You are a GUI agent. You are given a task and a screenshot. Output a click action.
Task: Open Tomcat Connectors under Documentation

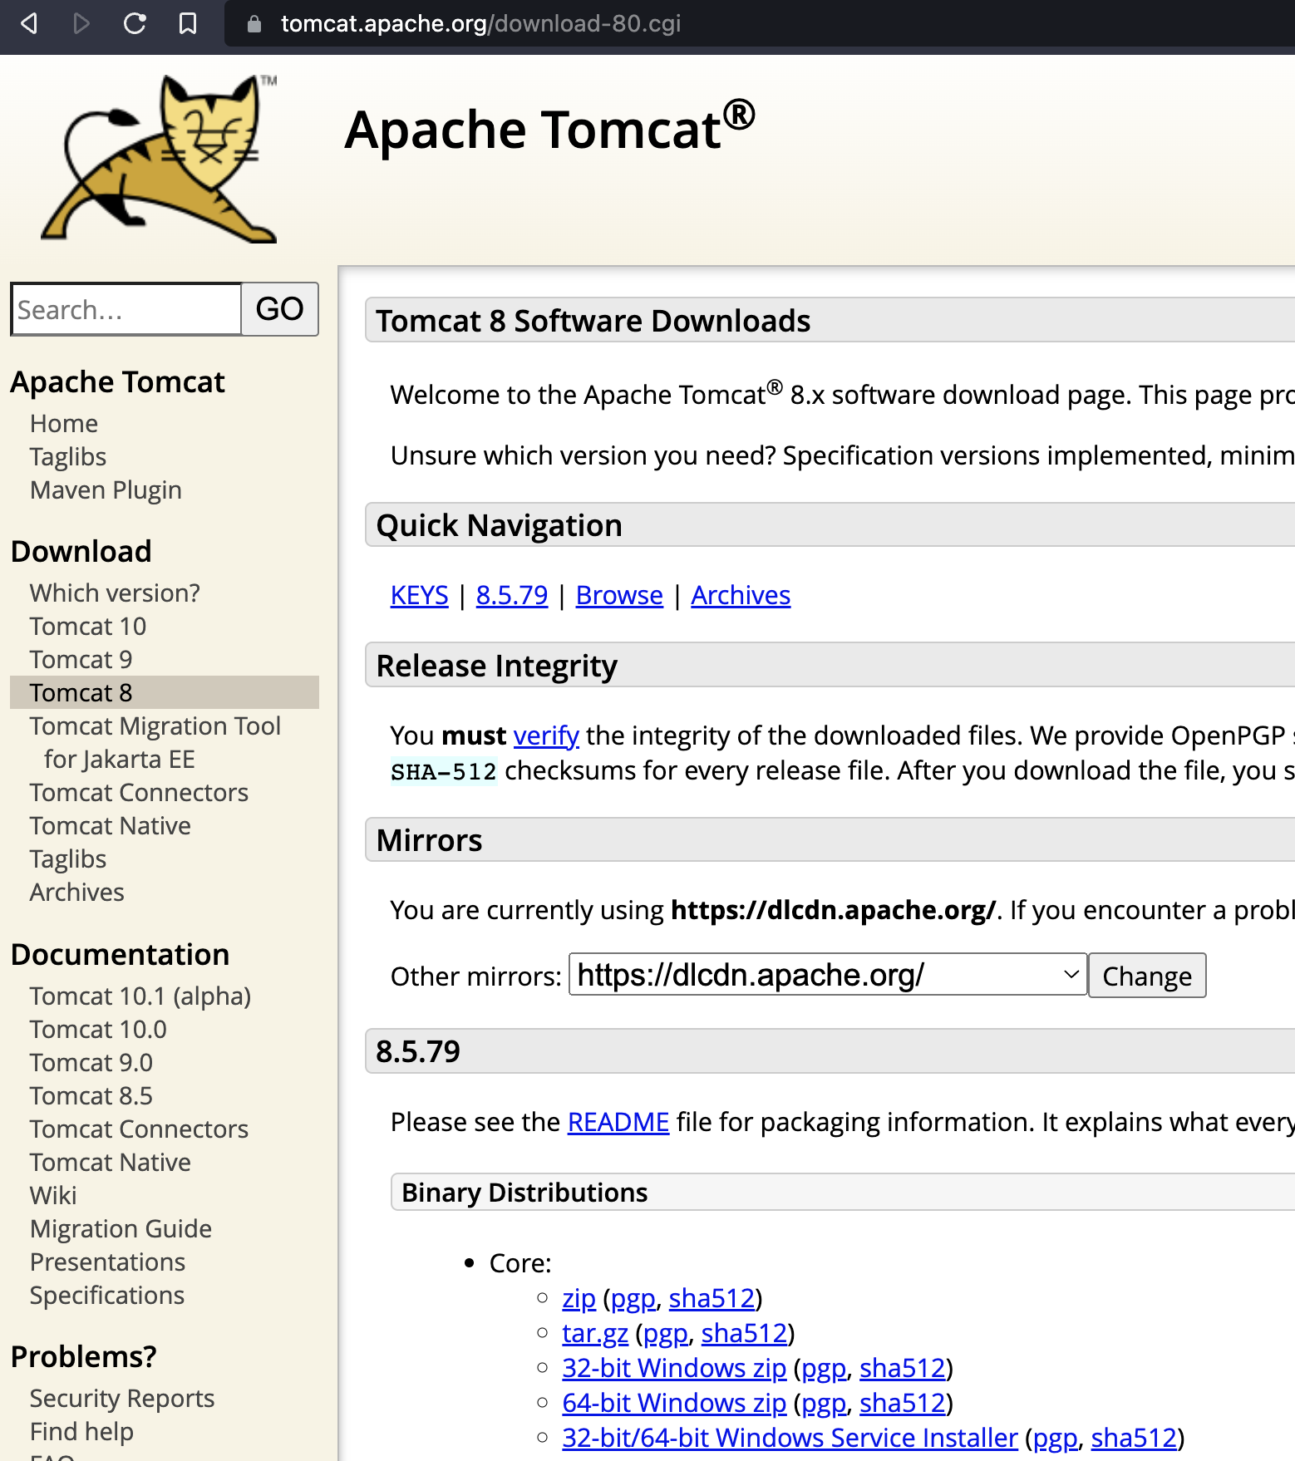coord(139,1129)
